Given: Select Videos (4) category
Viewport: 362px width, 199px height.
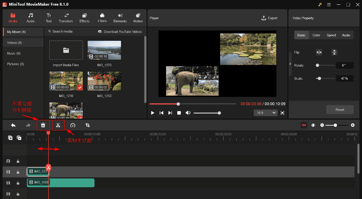Looking at the screenshot, I should [x=23, y=42].
